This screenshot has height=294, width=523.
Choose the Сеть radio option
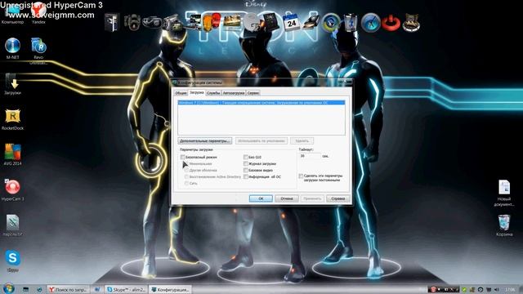[186, 183]
